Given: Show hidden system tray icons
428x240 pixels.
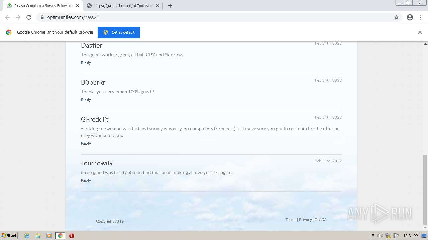Looking at the screenshot, I should (x=373, y=236).
